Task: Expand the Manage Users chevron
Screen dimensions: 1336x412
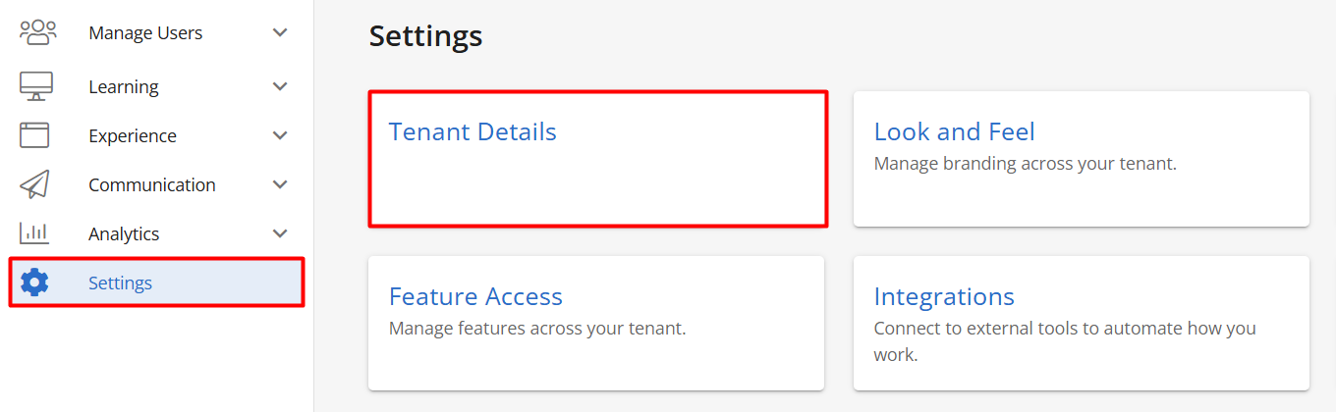Action: click(x=280, y=32)
